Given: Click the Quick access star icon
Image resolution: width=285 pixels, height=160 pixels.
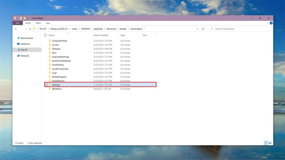Looking at the screenshot, I should click(19, 38).
